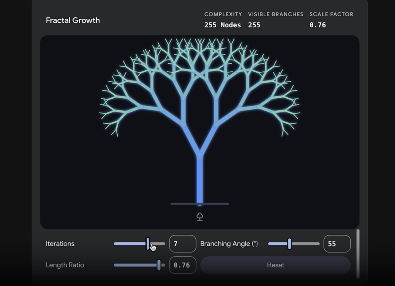
Task: Click the vertical scrollbar beside the controls
Action: (x=358, y=253)
